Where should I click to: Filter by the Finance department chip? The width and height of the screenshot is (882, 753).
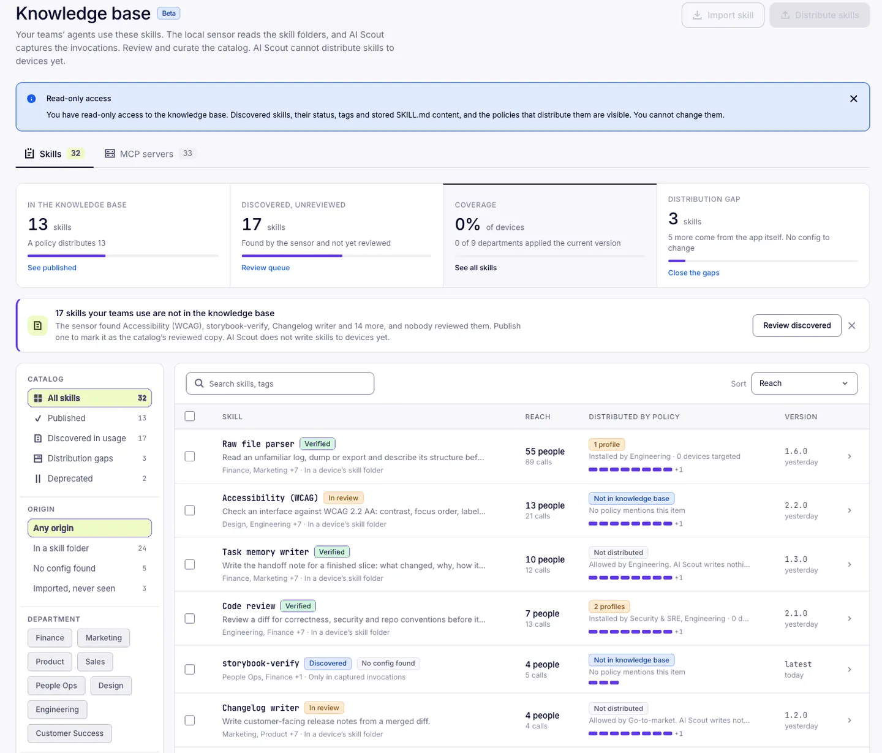(50, 638)
